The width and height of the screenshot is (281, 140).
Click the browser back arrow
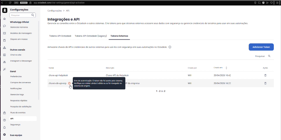[2, 3]
